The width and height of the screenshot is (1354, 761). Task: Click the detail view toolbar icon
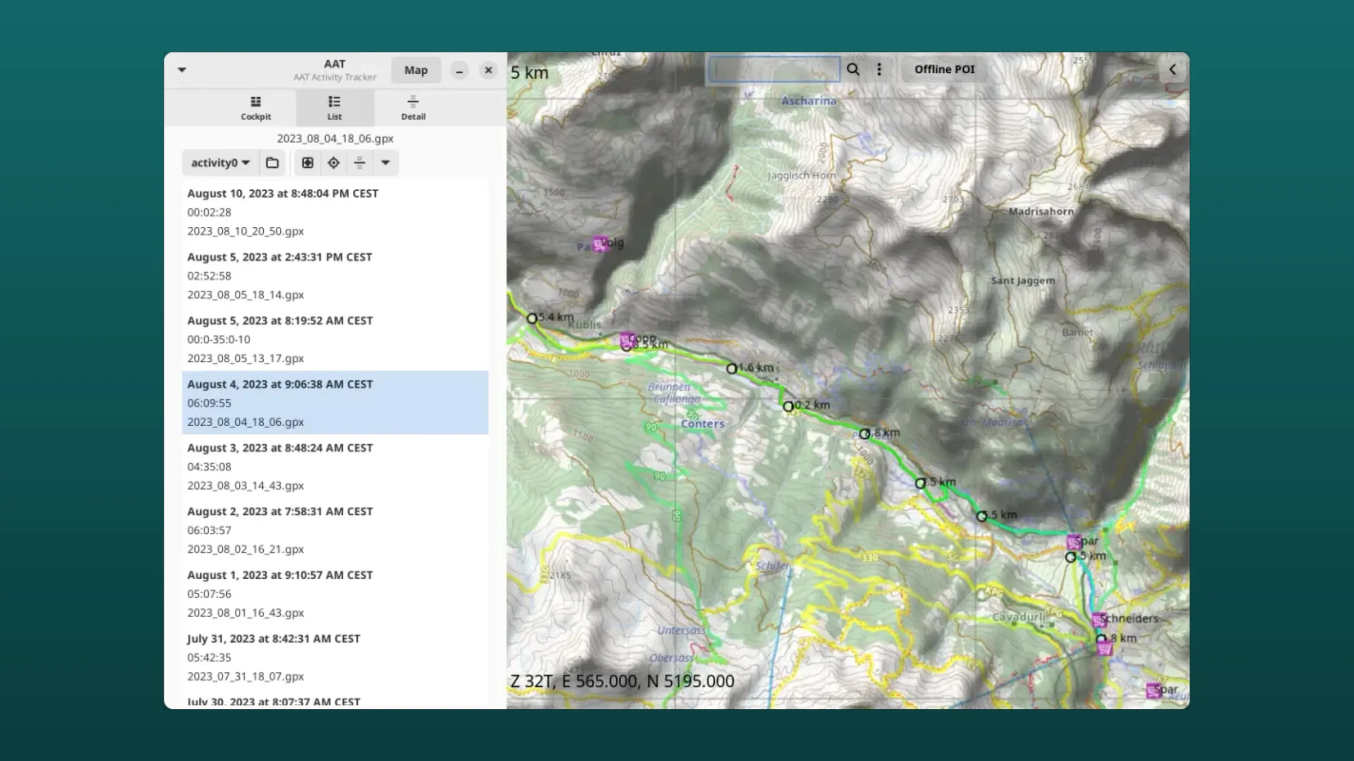point(360,163)
